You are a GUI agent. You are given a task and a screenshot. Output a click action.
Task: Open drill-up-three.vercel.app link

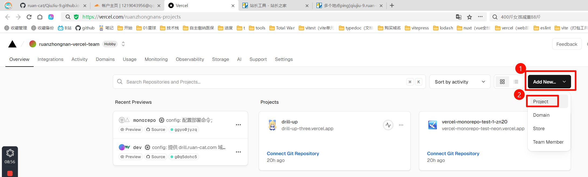pos(307,129)
